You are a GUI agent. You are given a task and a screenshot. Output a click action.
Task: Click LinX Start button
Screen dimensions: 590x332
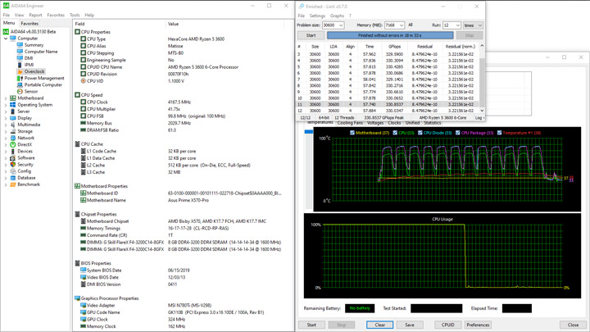311,35
